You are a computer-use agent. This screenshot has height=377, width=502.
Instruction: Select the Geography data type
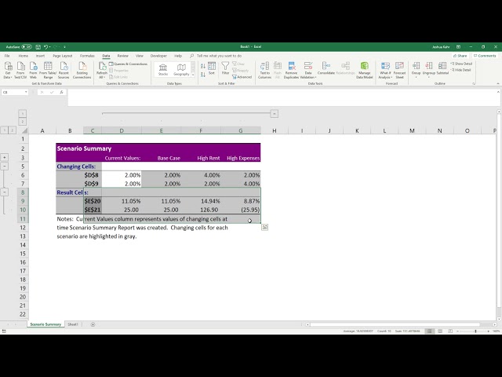181,70
